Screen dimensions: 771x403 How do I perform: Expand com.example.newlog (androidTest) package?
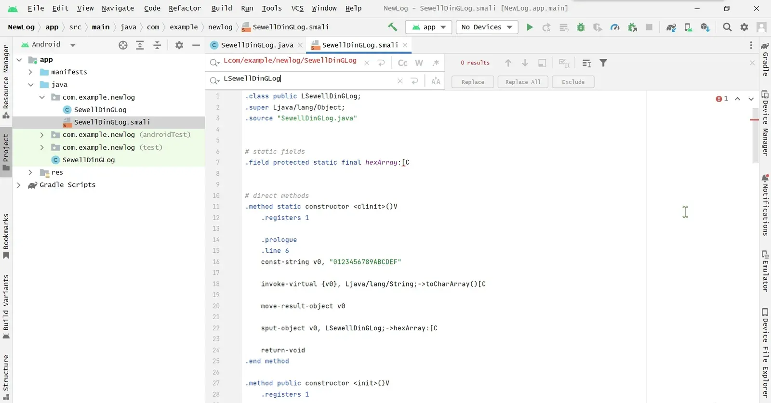coord(42,135)
